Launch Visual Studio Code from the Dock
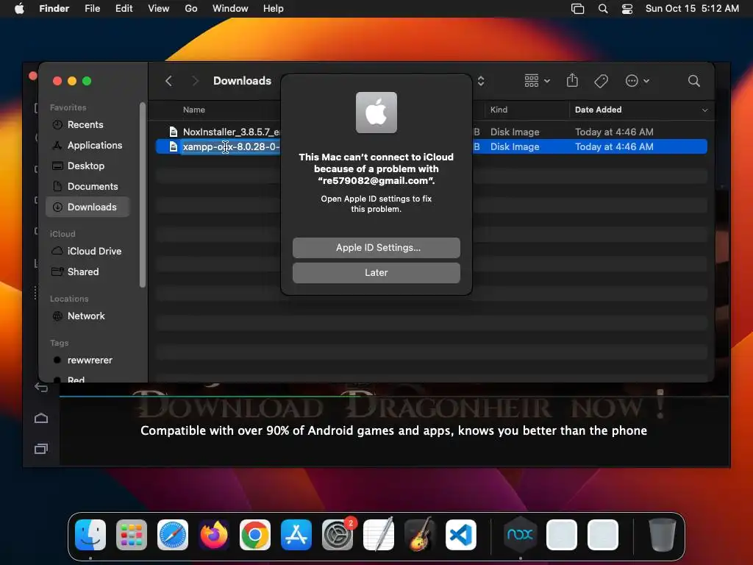The width and height of the screenshot is (753, 565). pos(461,535)
